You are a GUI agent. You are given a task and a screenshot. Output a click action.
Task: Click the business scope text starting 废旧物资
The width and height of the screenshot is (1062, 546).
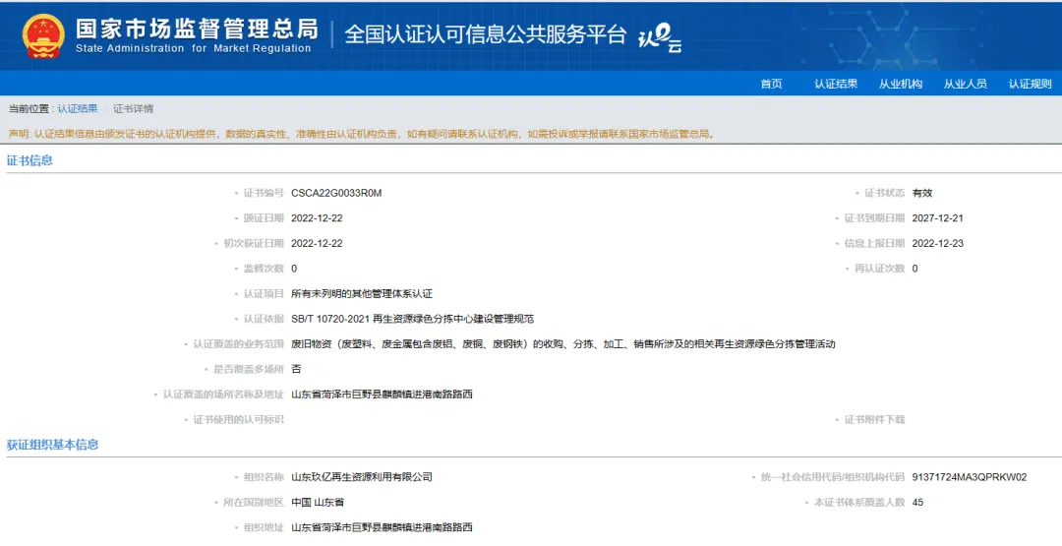click(562, 344)
